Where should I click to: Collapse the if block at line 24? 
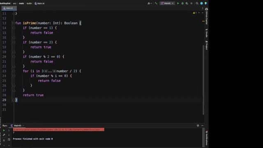[14, 76]
